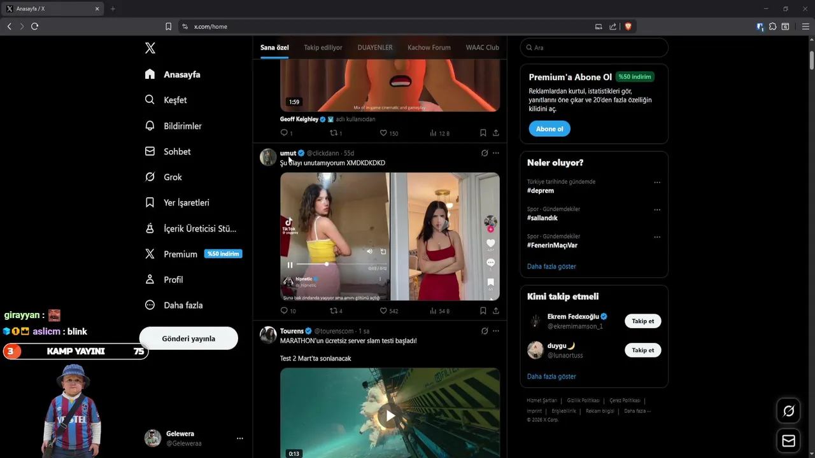Follow duygu with Takip et
Image resolution: width=815 pixels, height=458 pixels.
pyautogui.click(x=643, y=350)
